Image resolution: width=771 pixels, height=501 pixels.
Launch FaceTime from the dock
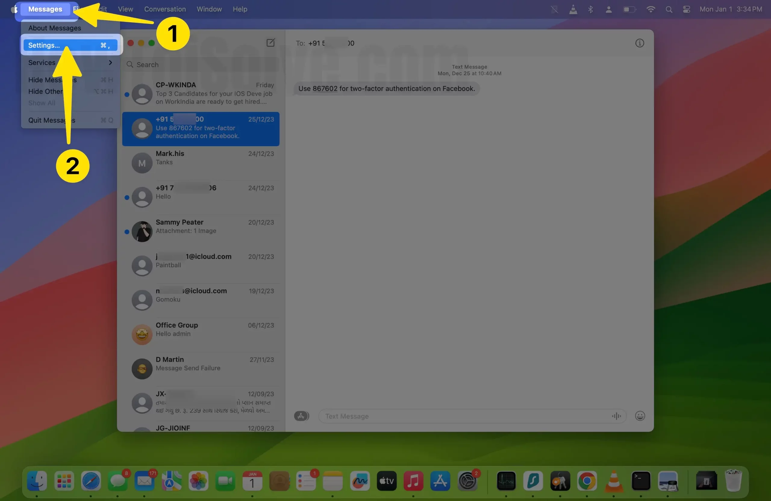(x=225, y=481)
